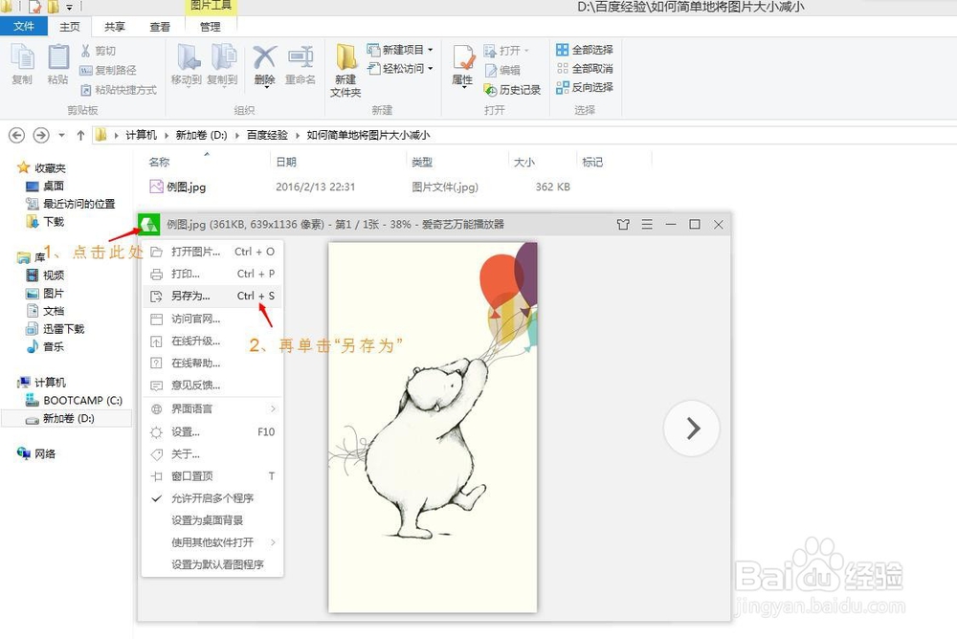957x639 pixels.
Task: Click the Back navigation arrow
Action: click(x=17, y=135)
